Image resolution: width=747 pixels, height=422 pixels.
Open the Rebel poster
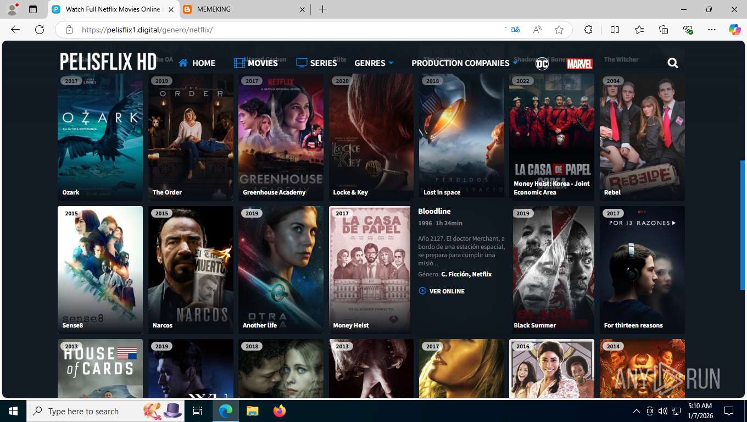tap(642, 137)
